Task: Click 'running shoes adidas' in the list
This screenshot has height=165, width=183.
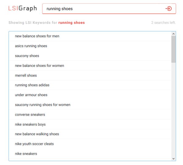Action: [32, 85]
